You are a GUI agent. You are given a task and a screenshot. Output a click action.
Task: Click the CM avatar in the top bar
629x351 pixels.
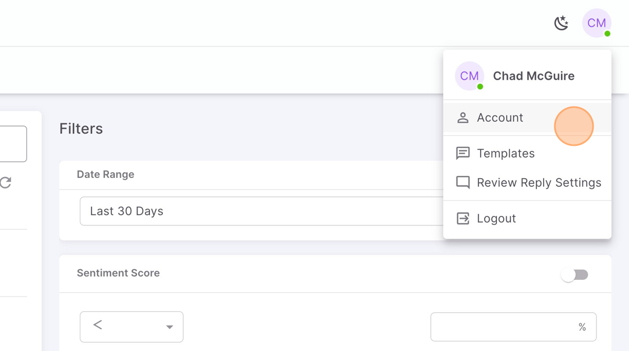pos(596,23)
